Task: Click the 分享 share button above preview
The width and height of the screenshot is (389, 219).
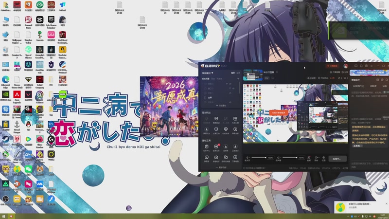Action: coord(345,72)
